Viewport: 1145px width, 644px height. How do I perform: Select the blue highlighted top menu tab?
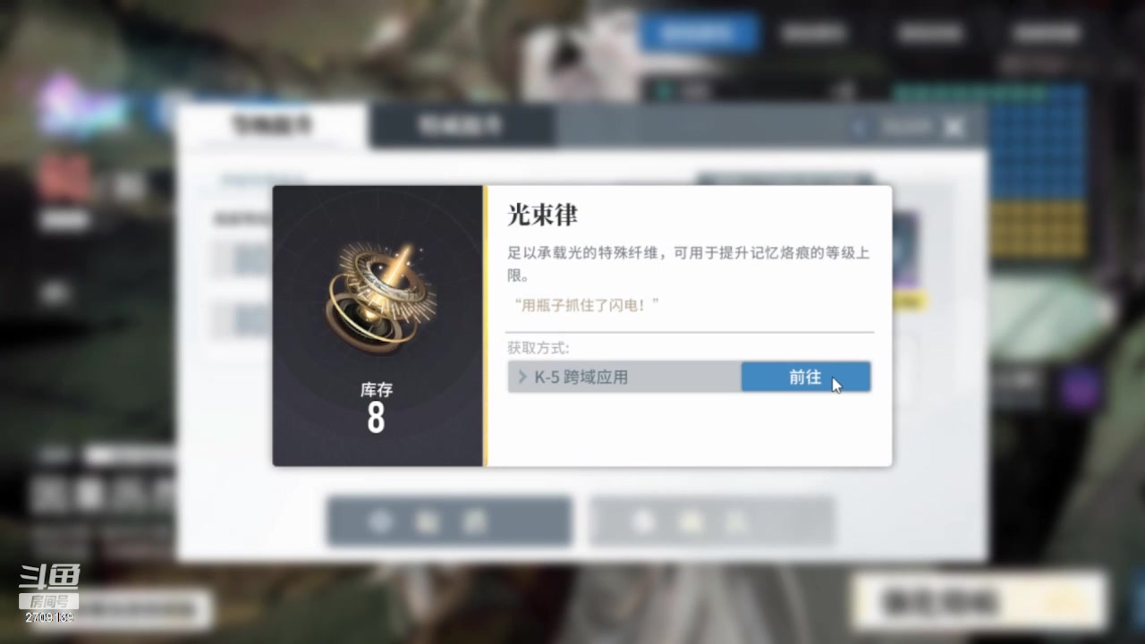coord(699,33)
